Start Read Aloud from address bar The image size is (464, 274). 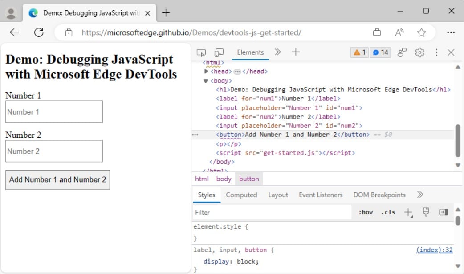(x=399, y=32)
